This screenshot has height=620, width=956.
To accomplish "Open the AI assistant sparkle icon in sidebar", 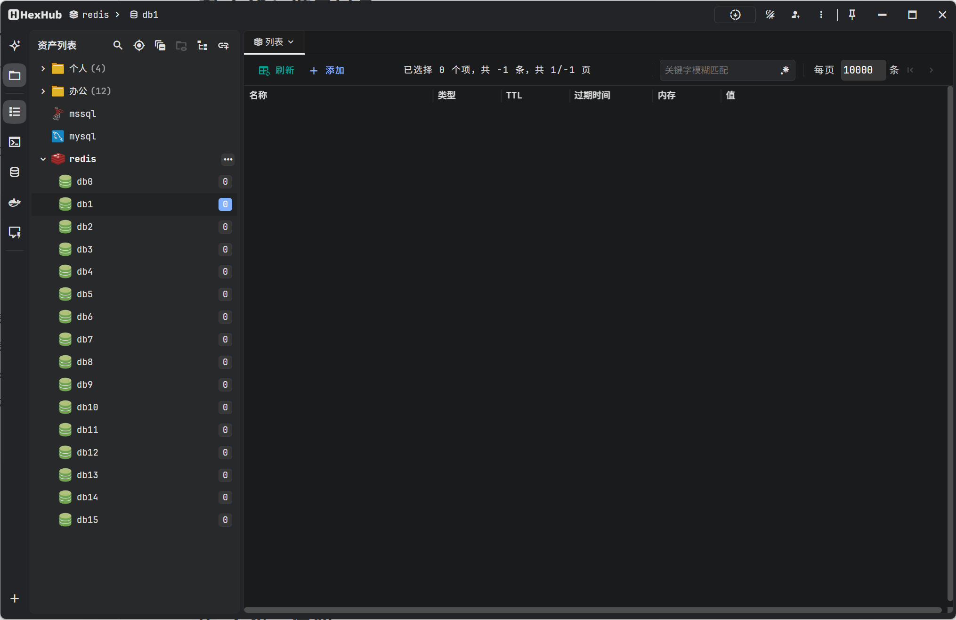I will 15,45.
